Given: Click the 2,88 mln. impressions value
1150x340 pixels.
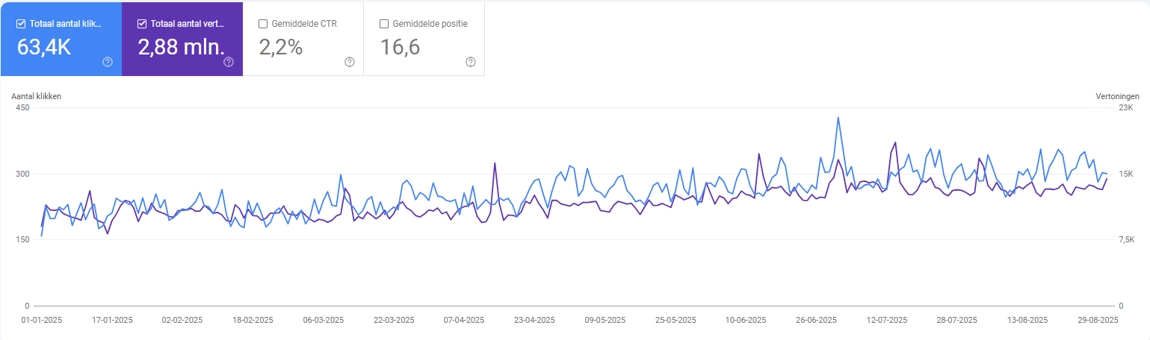Looking at the screenshot, I should click(182, 48).
